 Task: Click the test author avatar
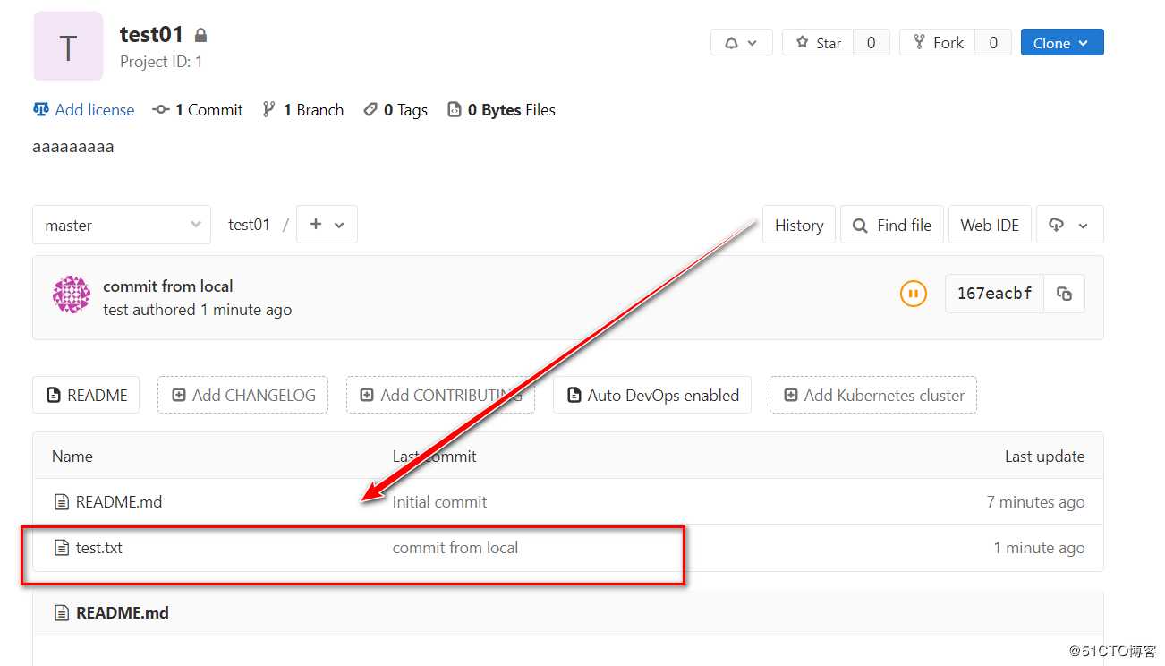pyautogui.click(x=72, y=295)
